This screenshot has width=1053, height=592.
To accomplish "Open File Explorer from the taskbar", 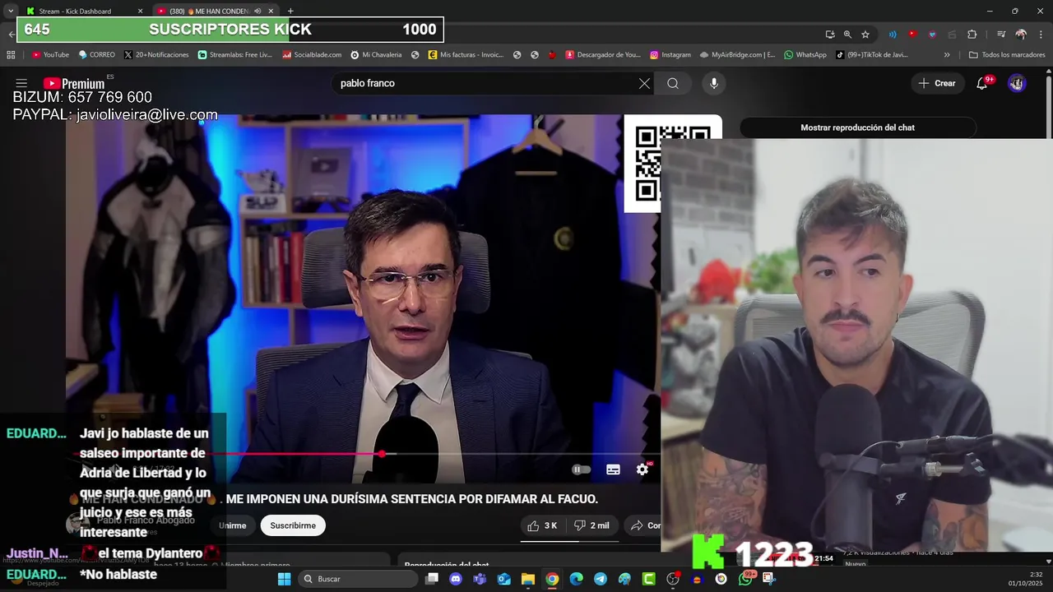I will [x=528, y=579].
